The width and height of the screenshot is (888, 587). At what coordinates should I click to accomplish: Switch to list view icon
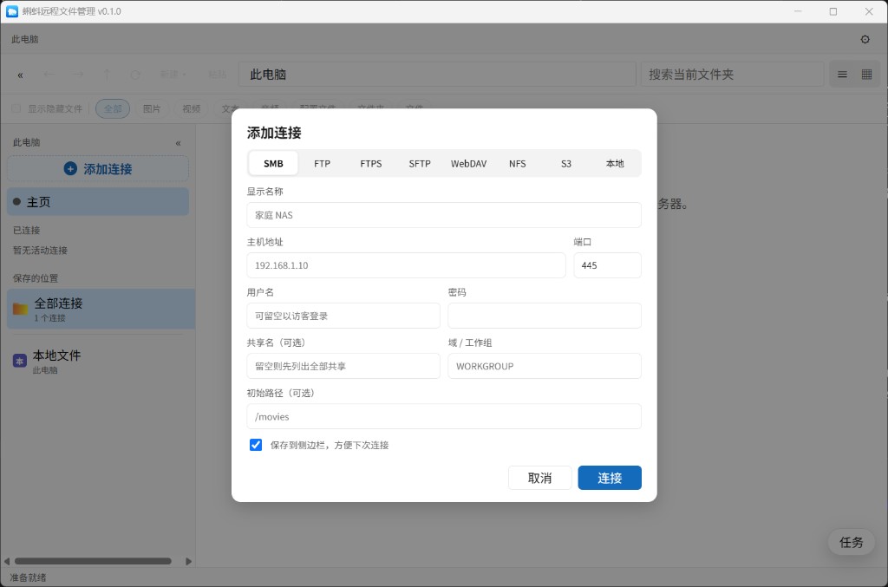tap(842, 75)
